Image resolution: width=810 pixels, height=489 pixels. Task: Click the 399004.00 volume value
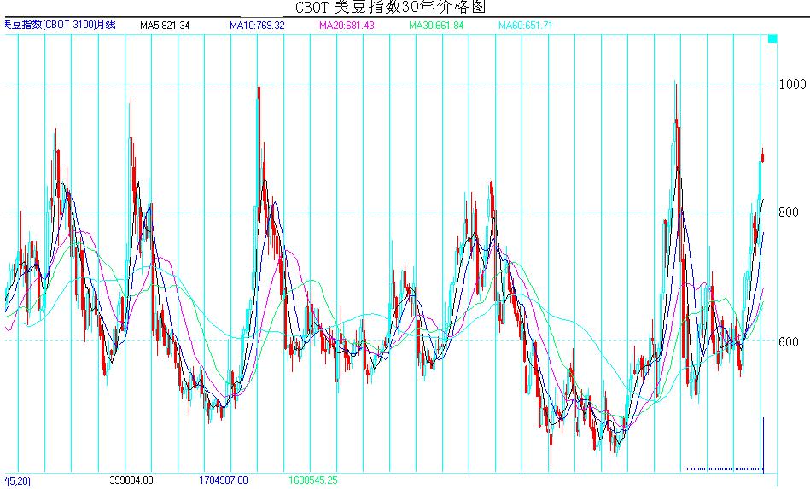(131, 480)
